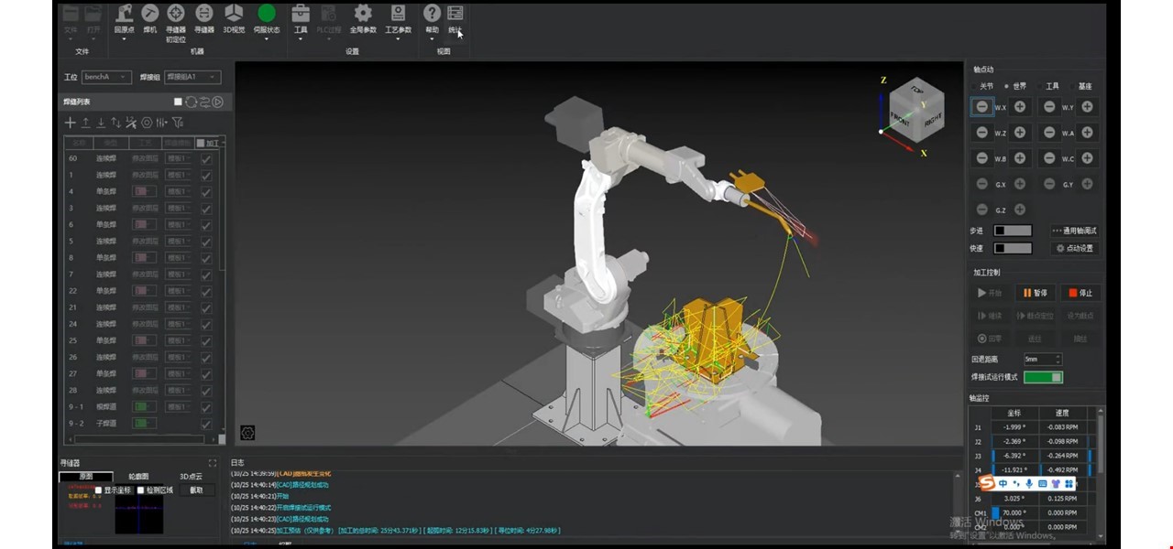Open the 焊接组 dropdown

tap(192, 77)
